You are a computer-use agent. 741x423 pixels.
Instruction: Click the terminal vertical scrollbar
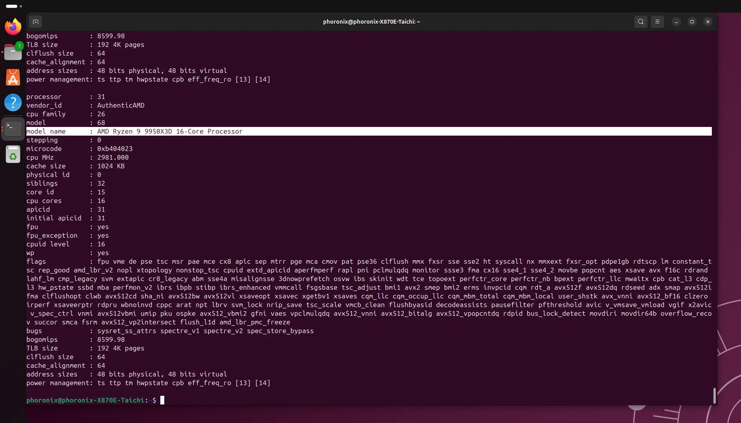(x=714, y=396)
